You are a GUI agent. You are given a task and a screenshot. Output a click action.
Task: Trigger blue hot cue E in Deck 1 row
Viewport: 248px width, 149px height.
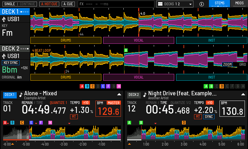[103, 86]
